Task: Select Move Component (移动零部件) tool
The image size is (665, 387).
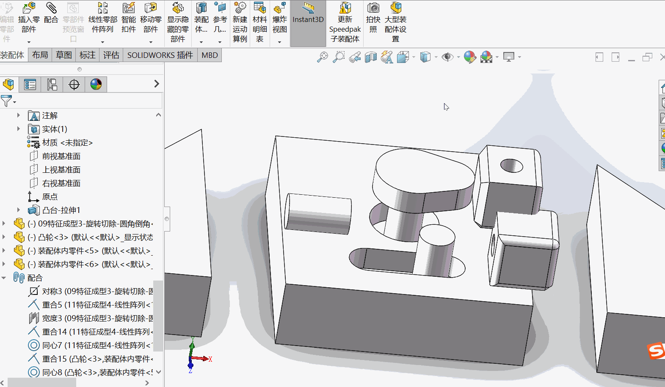Action: (151, 8)
